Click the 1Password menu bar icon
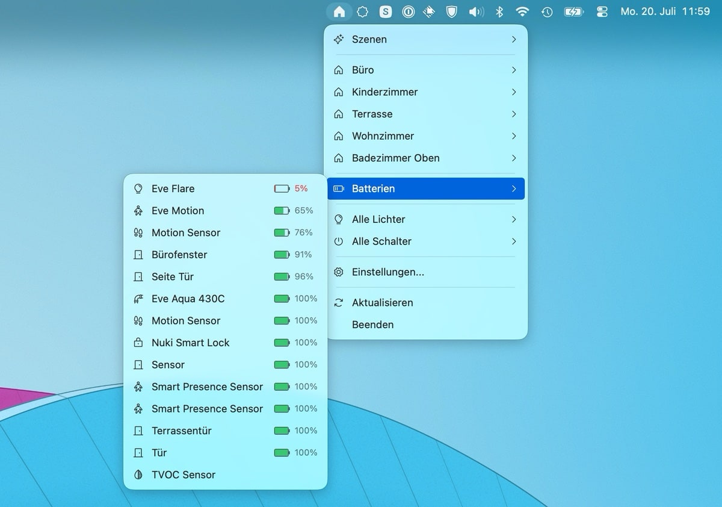Viewport: 722px width, 507px height. point(409,11)
